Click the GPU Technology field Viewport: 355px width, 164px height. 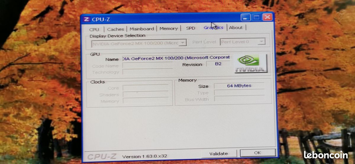click(147, 72)
